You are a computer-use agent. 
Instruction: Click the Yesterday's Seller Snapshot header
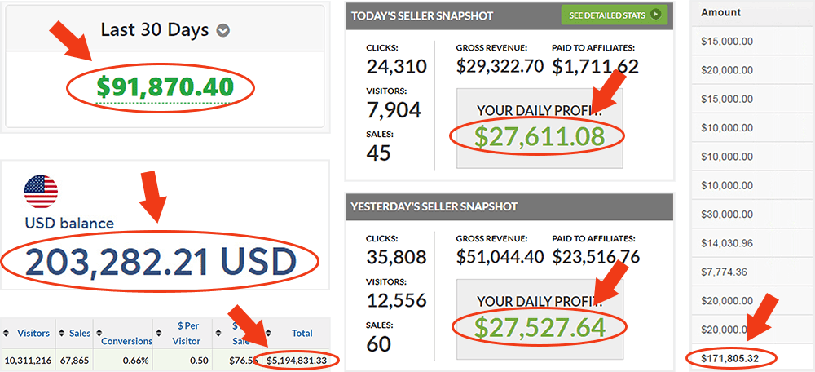pos(434,206)
